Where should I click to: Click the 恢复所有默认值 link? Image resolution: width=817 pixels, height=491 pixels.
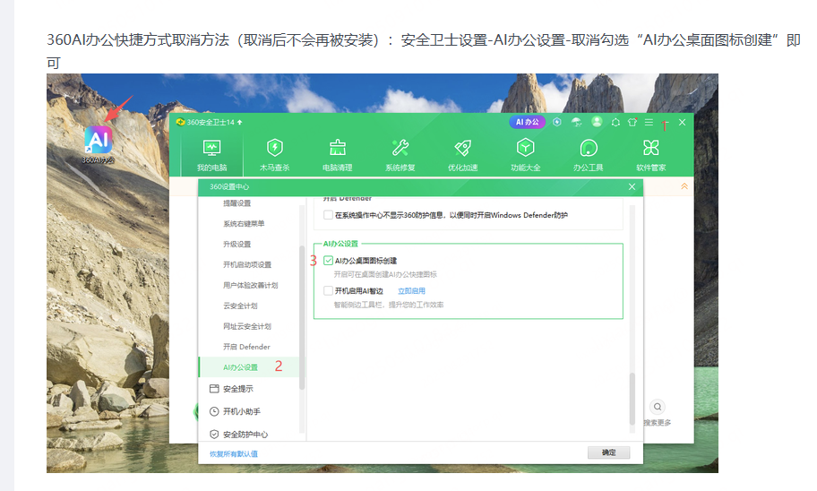(234, 454)
